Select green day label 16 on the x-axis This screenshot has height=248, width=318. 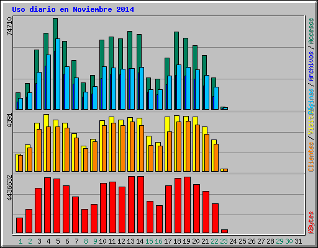point(158,241)
